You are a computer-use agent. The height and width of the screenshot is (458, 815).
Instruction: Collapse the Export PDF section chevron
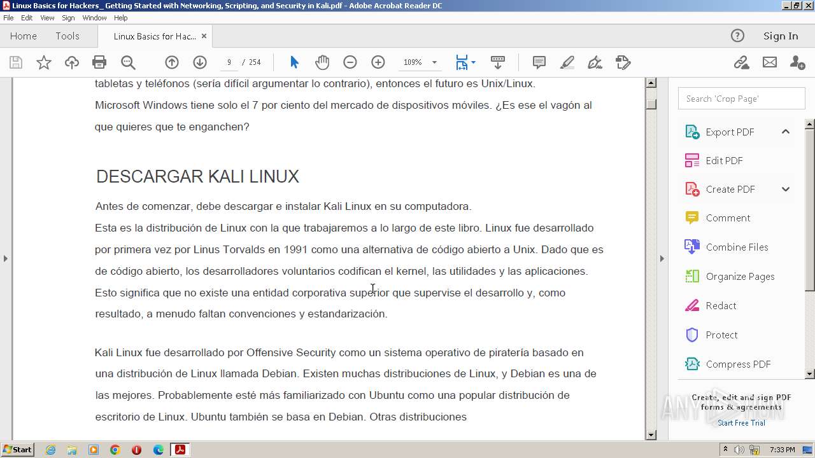[786, 132]
